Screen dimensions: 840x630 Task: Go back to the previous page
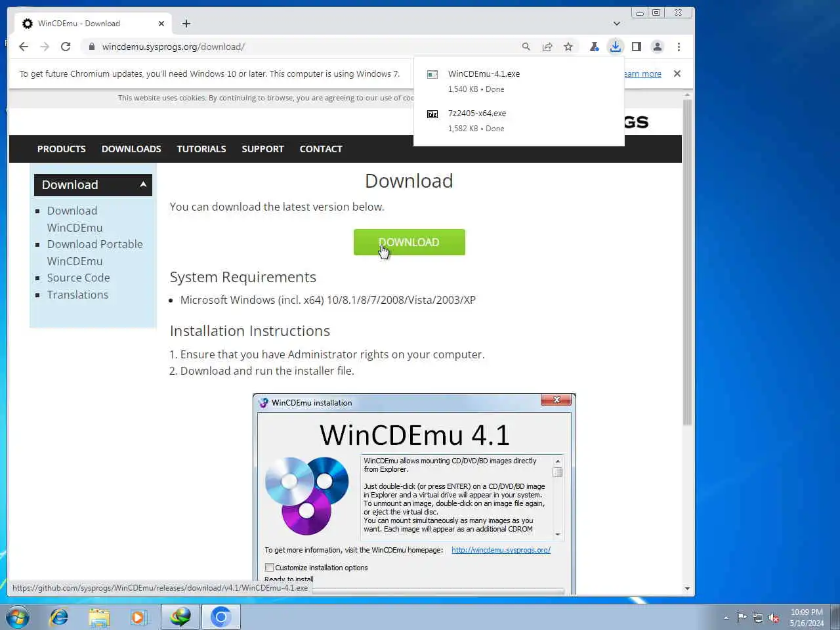click(24, 47)
